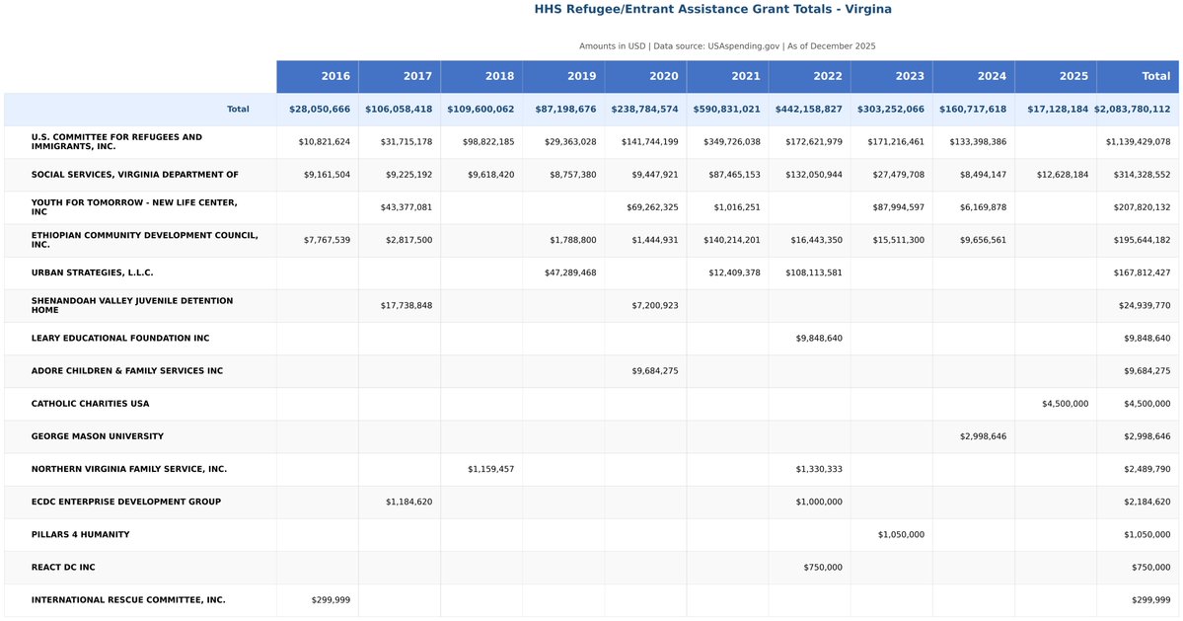The width and height of the screenshot is (1183, 621).
Task: Click cell $108,113,581 Urban Strategies 2022
Action: click(x=813, y=273)
